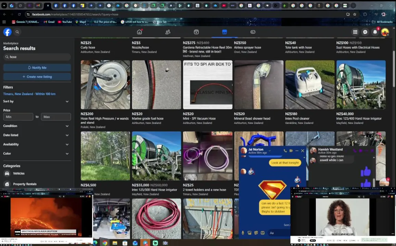Viewport: 396px width, 246px height.
Task: Open the Gaming tab icon
Action: point(253,32)
